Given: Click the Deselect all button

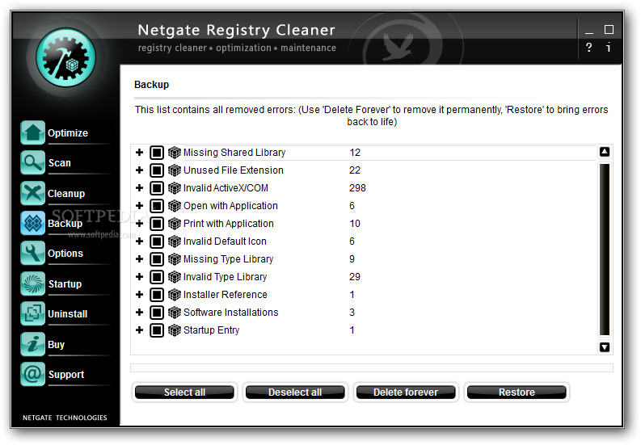Looking at the screenshot, I should click(295, 393).
